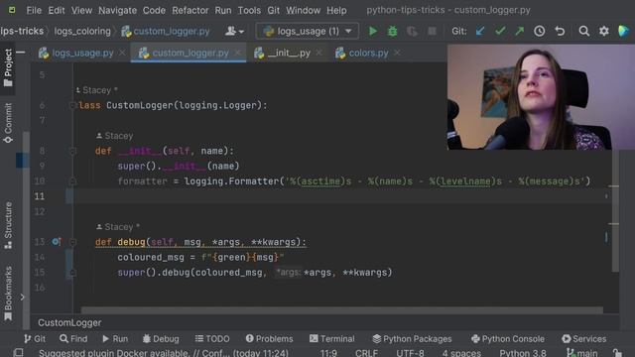Show Git history clock icon
Image resolution: width=635 pixels, height=357 pixels.
[x=540, y=31]
